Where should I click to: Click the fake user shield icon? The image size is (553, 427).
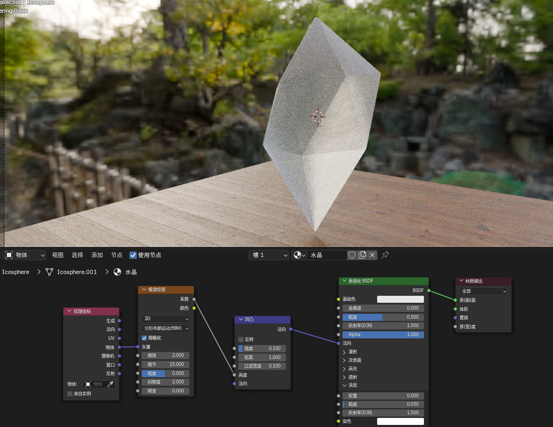tap(352, 255)
